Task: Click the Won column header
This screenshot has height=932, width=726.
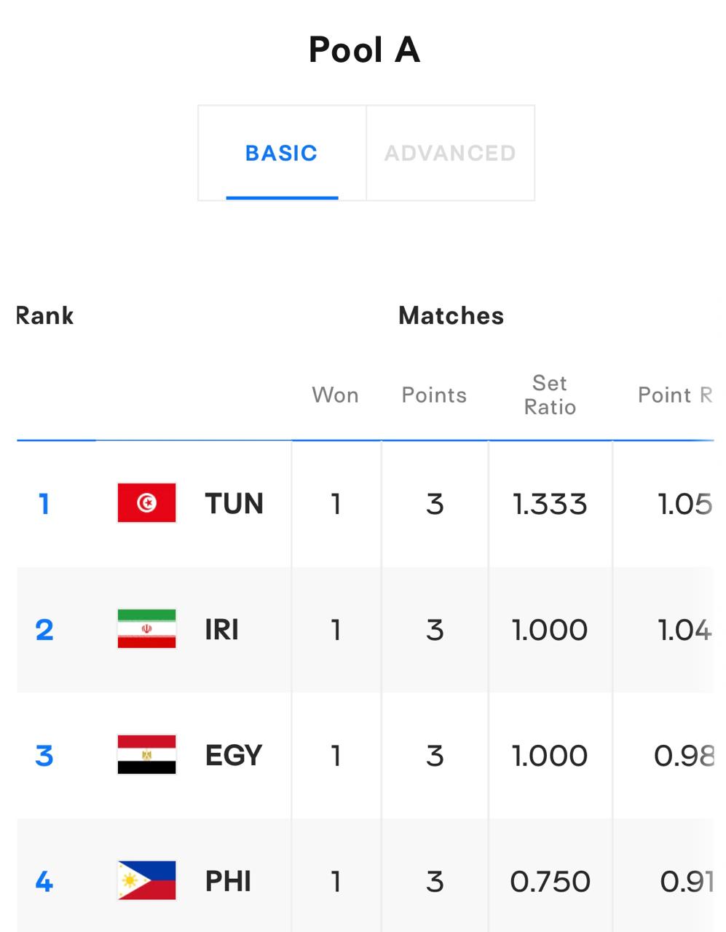Action: [x=335, y=395]
